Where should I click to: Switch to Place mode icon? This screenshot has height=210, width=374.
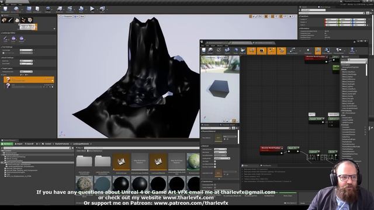4,20
